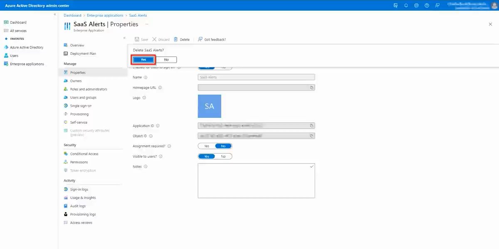Open the notifications bell

coord(406,5)
